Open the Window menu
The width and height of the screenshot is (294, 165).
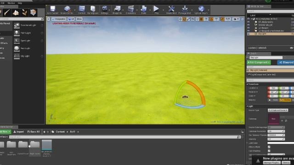tap(11, 3)
